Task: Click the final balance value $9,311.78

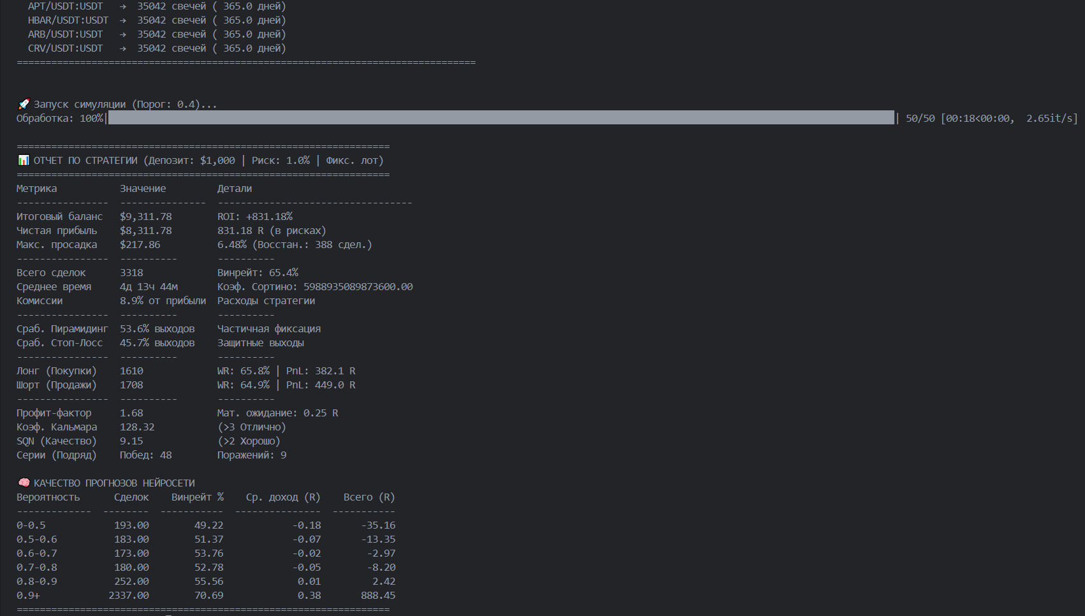Action: [145, 217]
